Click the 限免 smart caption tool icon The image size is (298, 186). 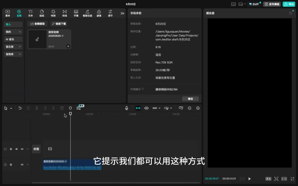pyautogui.click(x=79, y=108)
